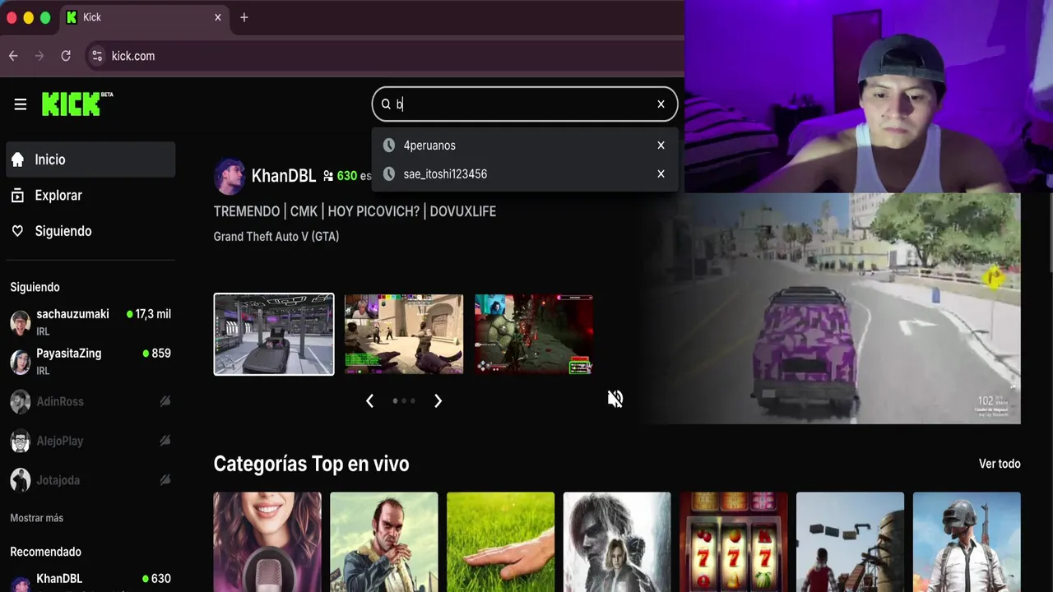Go to next featured stream
This screenshot has width=1053, height=592.
438,400
